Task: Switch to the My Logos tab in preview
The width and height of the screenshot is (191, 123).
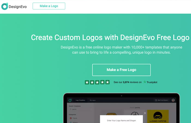Action: pyautogui.click(x=92, y=100)
